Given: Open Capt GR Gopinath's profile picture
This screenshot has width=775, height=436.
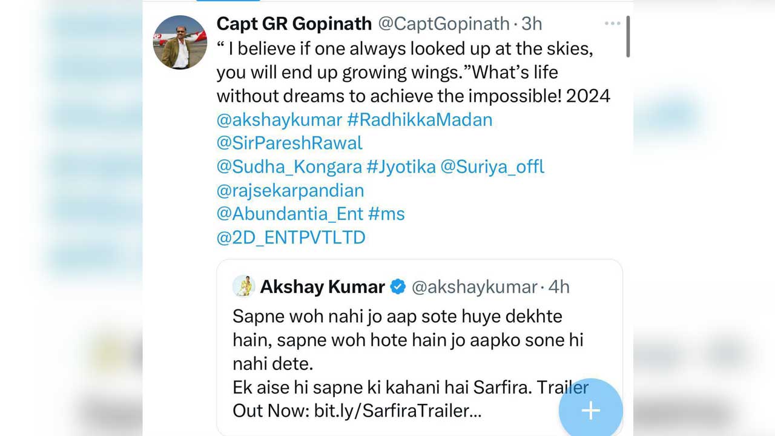Looking at the screenshot, I should pyautogui.click(x=180, y=42).
